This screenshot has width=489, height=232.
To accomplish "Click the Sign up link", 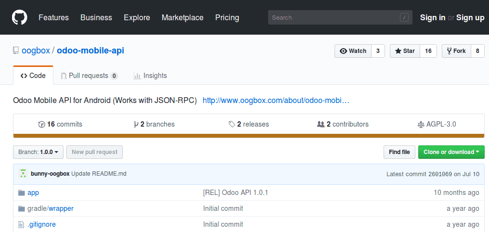I will tap(470, 17).
